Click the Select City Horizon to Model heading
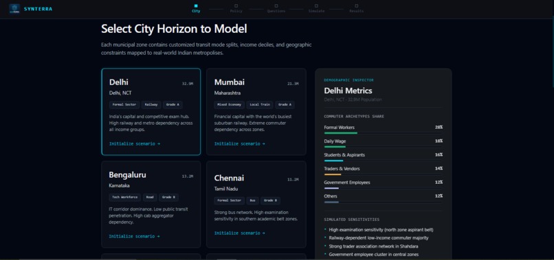 pyautogui.click(x=174, y=29)
